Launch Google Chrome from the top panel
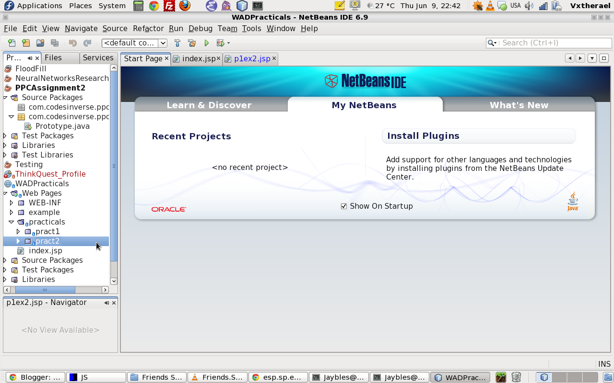The image size is (614, 383). pyautogui.click(x=154, y=6)
